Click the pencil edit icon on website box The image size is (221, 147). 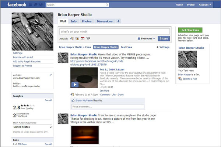pyautogui.click(x=51, y=75)
